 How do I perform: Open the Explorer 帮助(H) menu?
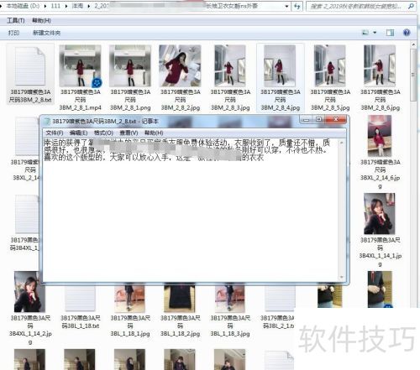41,20
